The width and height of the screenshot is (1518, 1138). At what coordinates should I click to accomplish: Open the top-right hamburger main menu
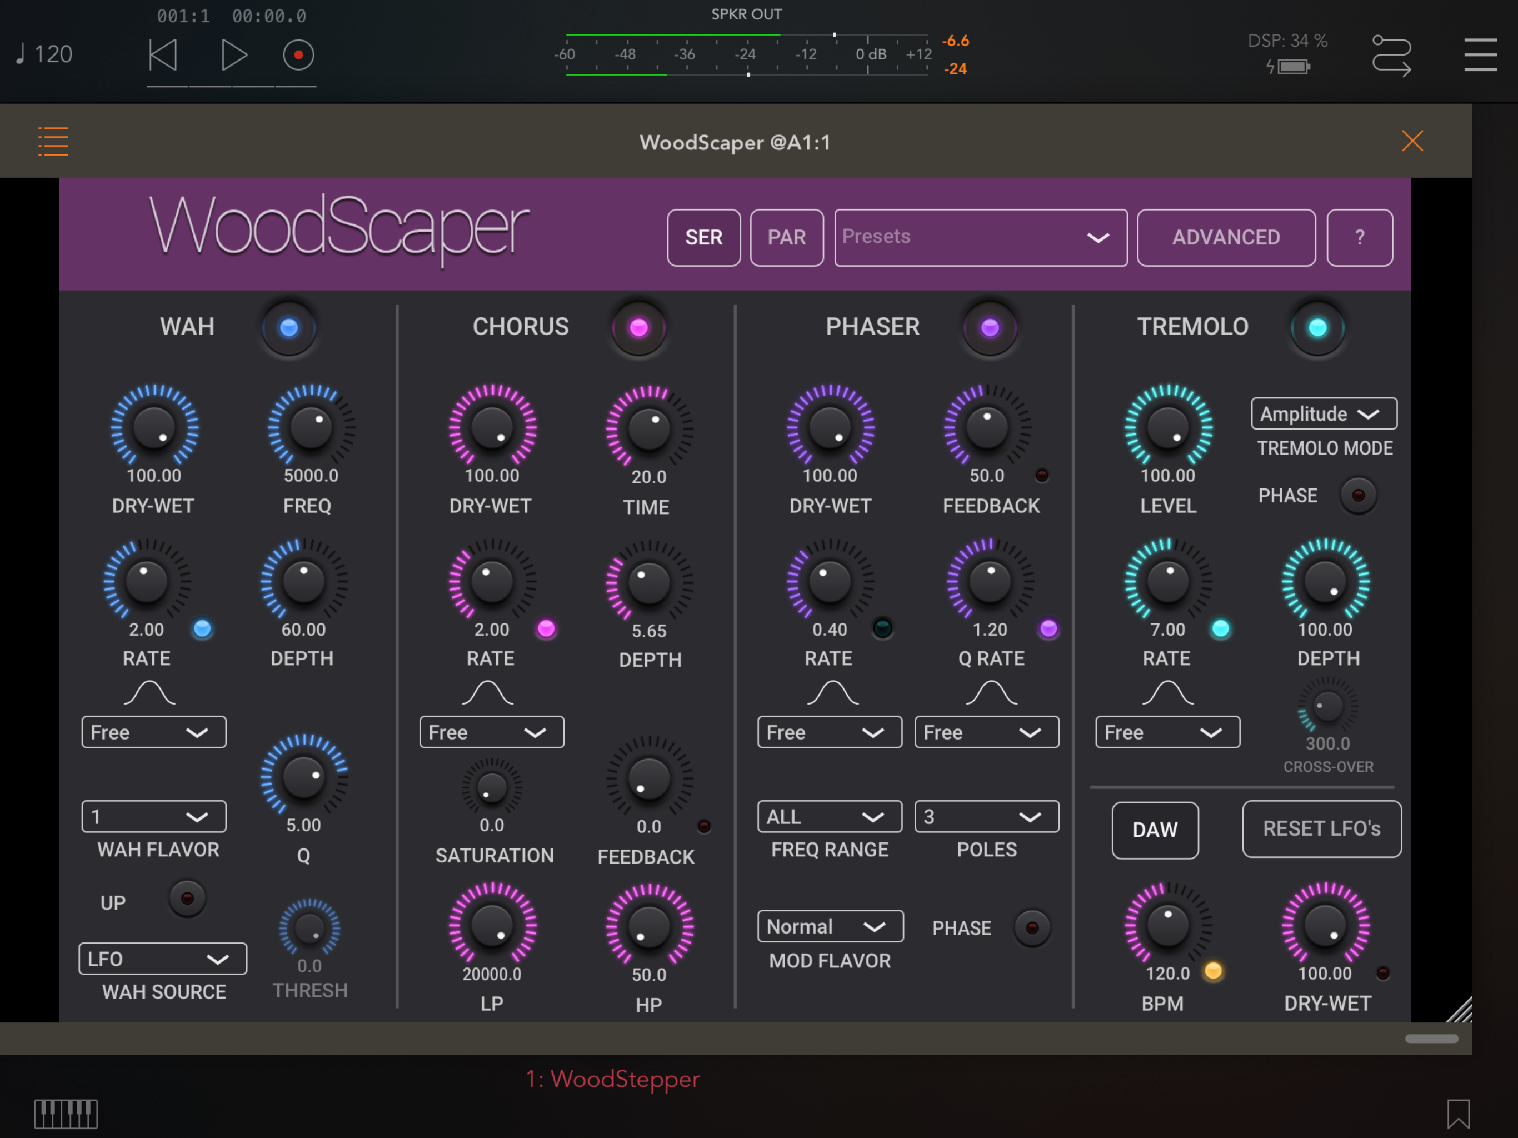[x=1480, y=55]
